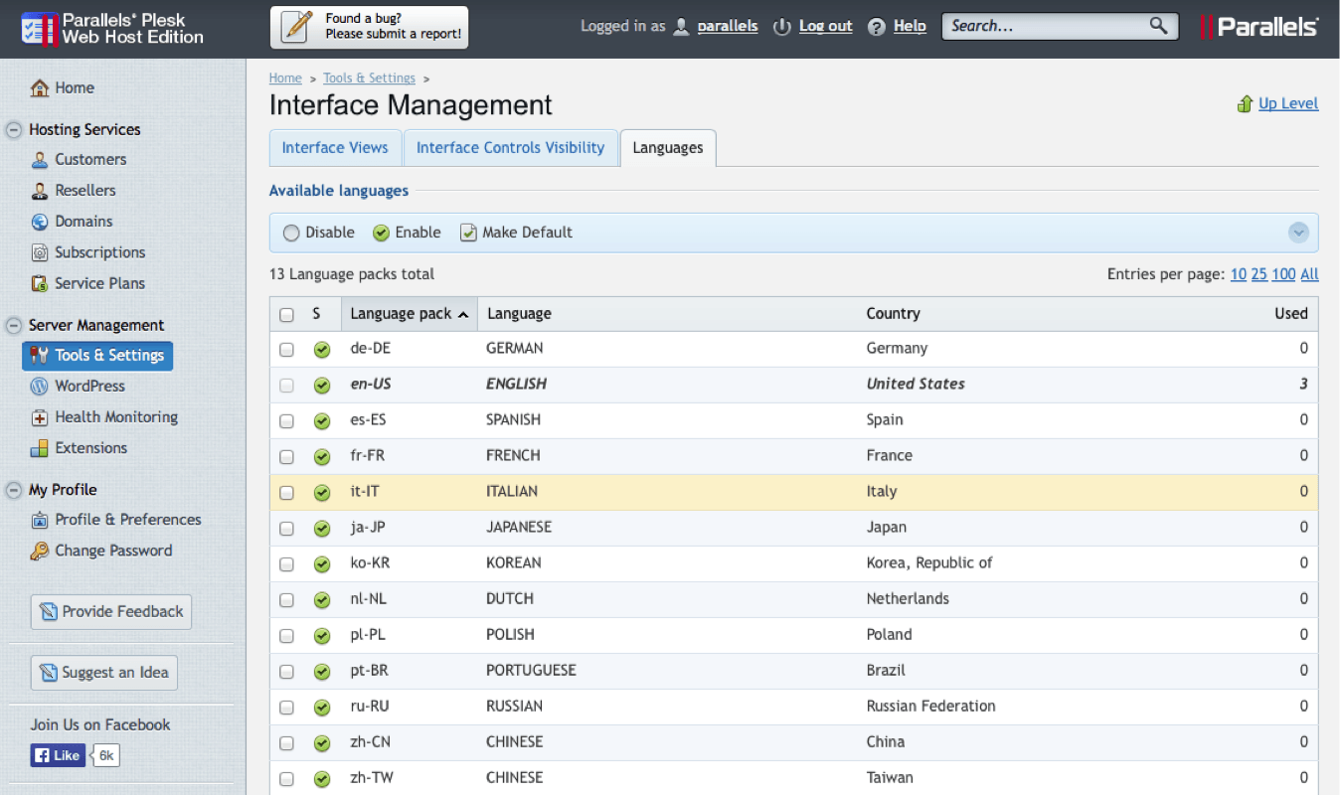The image size is (1340, 795).
Task: Click the Country column header
Action: (893, 313)
